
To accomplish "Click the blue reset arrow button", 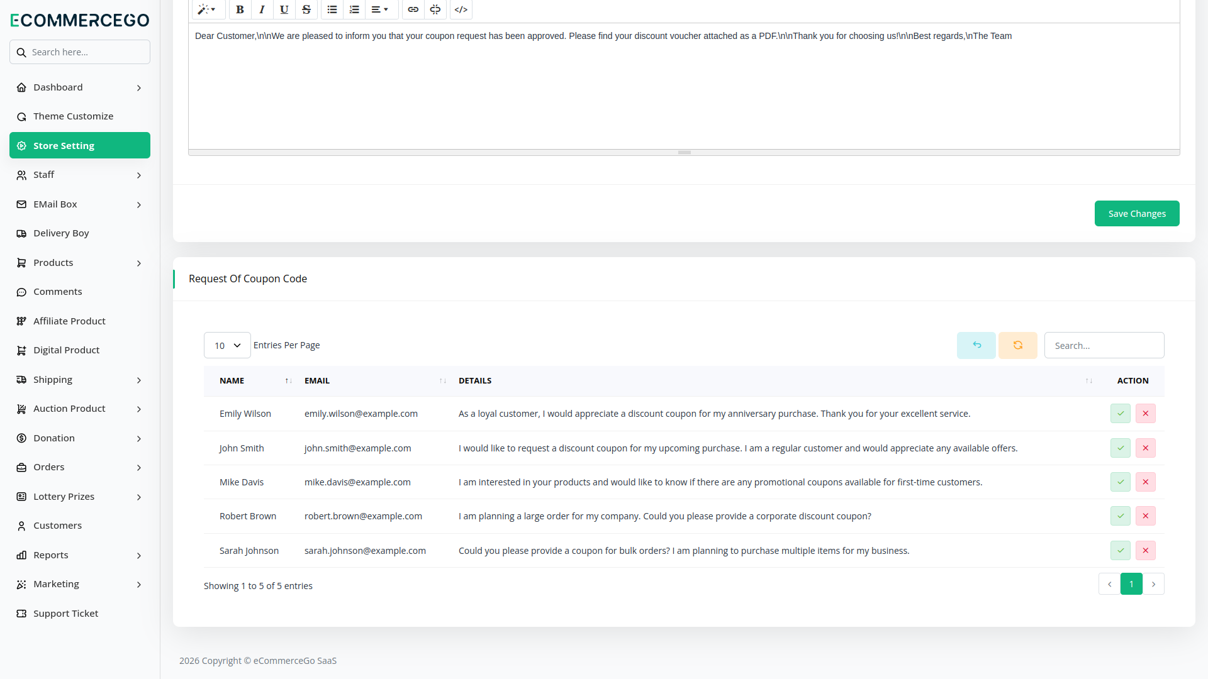I will coord(976,345).
